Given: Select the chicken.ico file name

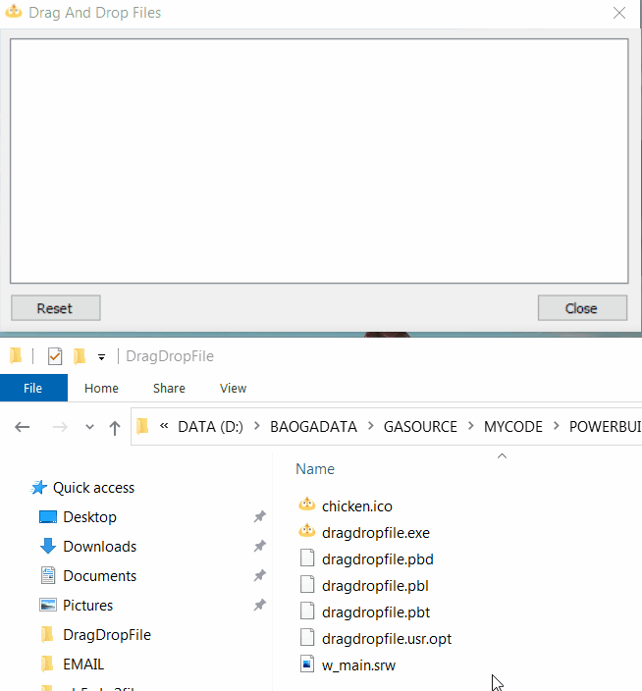Looking at the screenshot, I should click(x=357, y=506).
